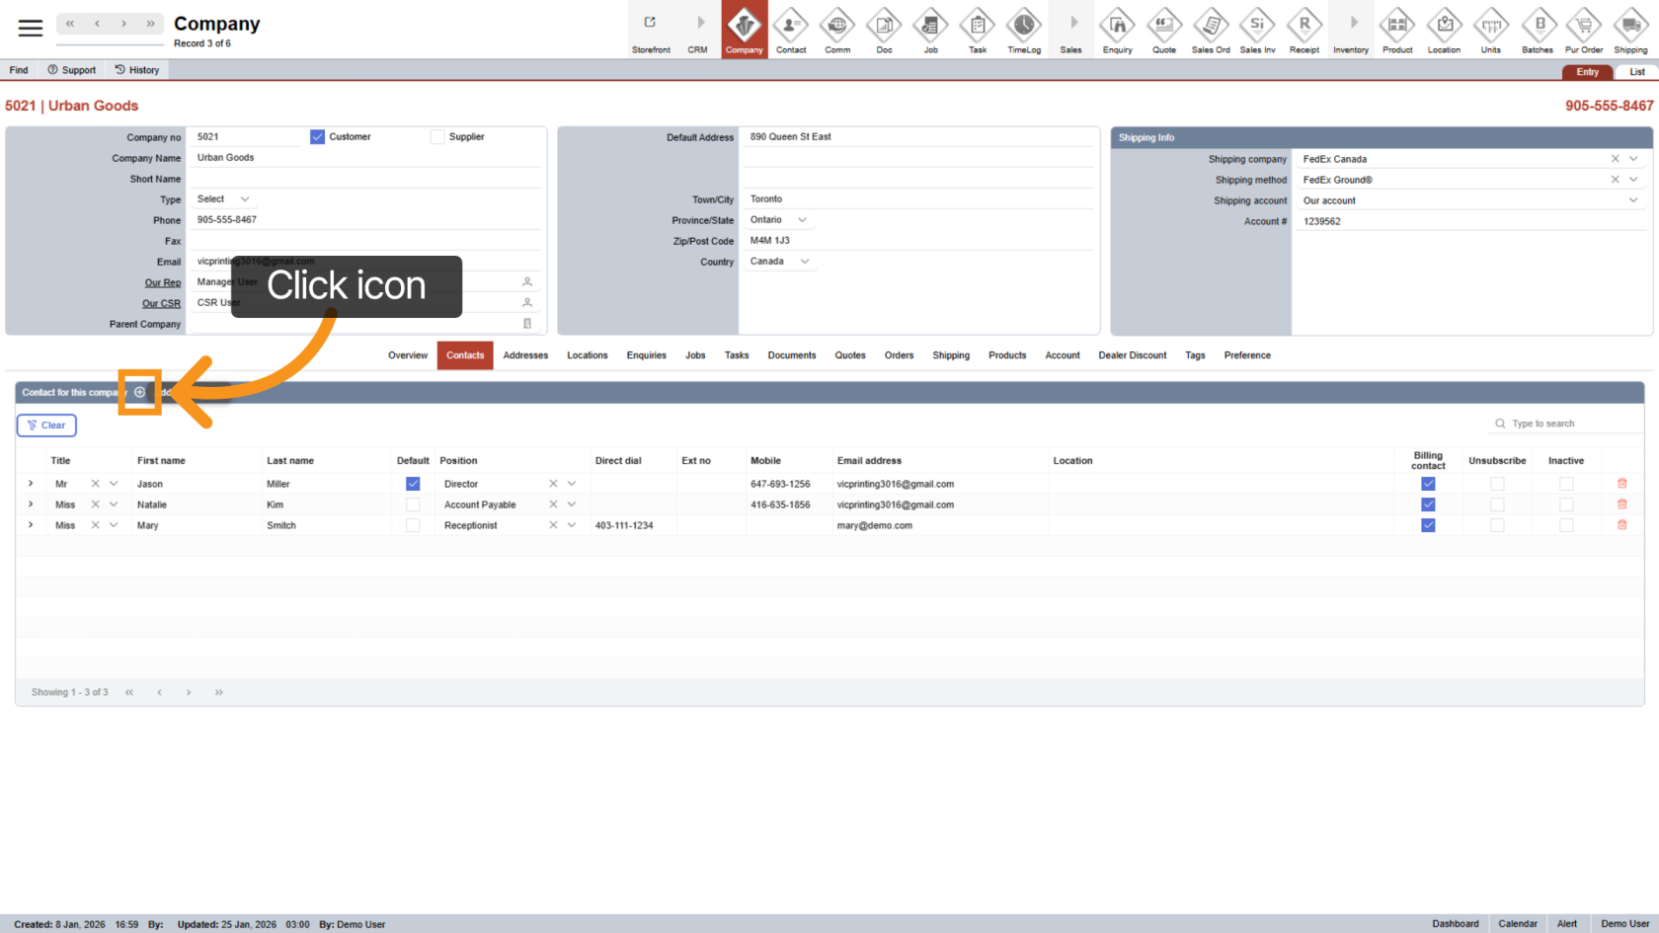
Task: Enable the Supplier checkbox
Action: [x=437, y=137]
